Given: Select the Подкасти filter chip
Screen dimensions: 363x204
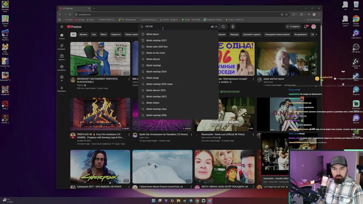Looking at the screenshot, I should pos(116,34).
